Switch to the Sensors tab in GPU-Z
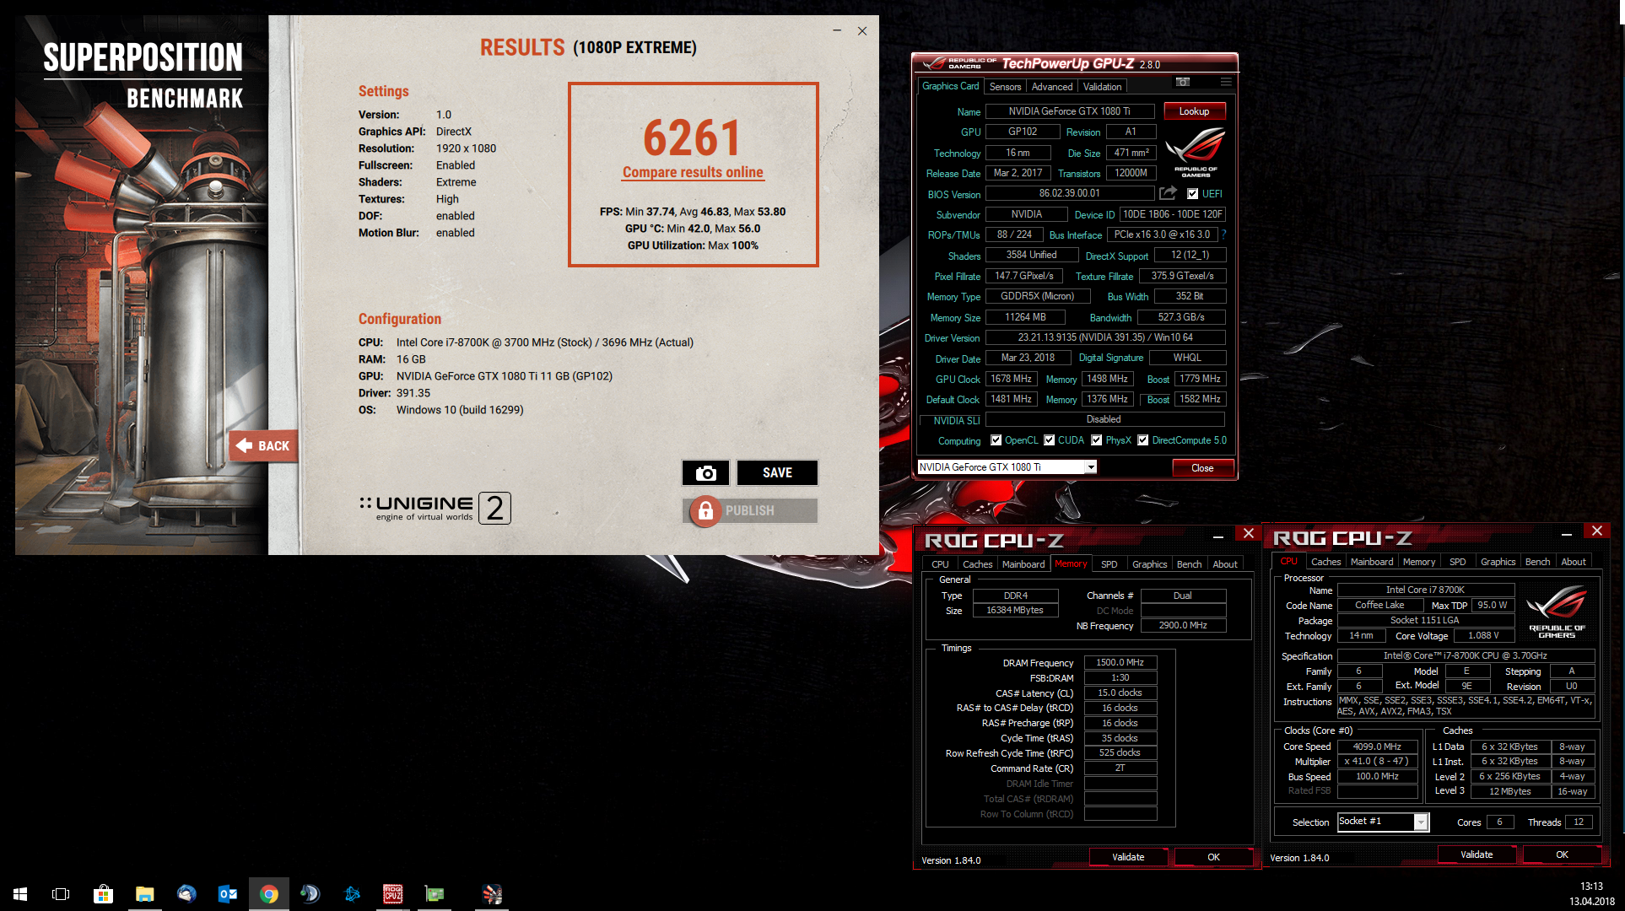Image resolution: width=1625 pixels, height=911 pixels. click(x=1005, y=86)
